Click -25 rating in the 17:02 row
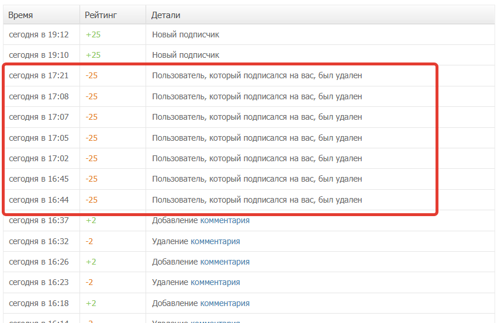 (x=92, y=158)
